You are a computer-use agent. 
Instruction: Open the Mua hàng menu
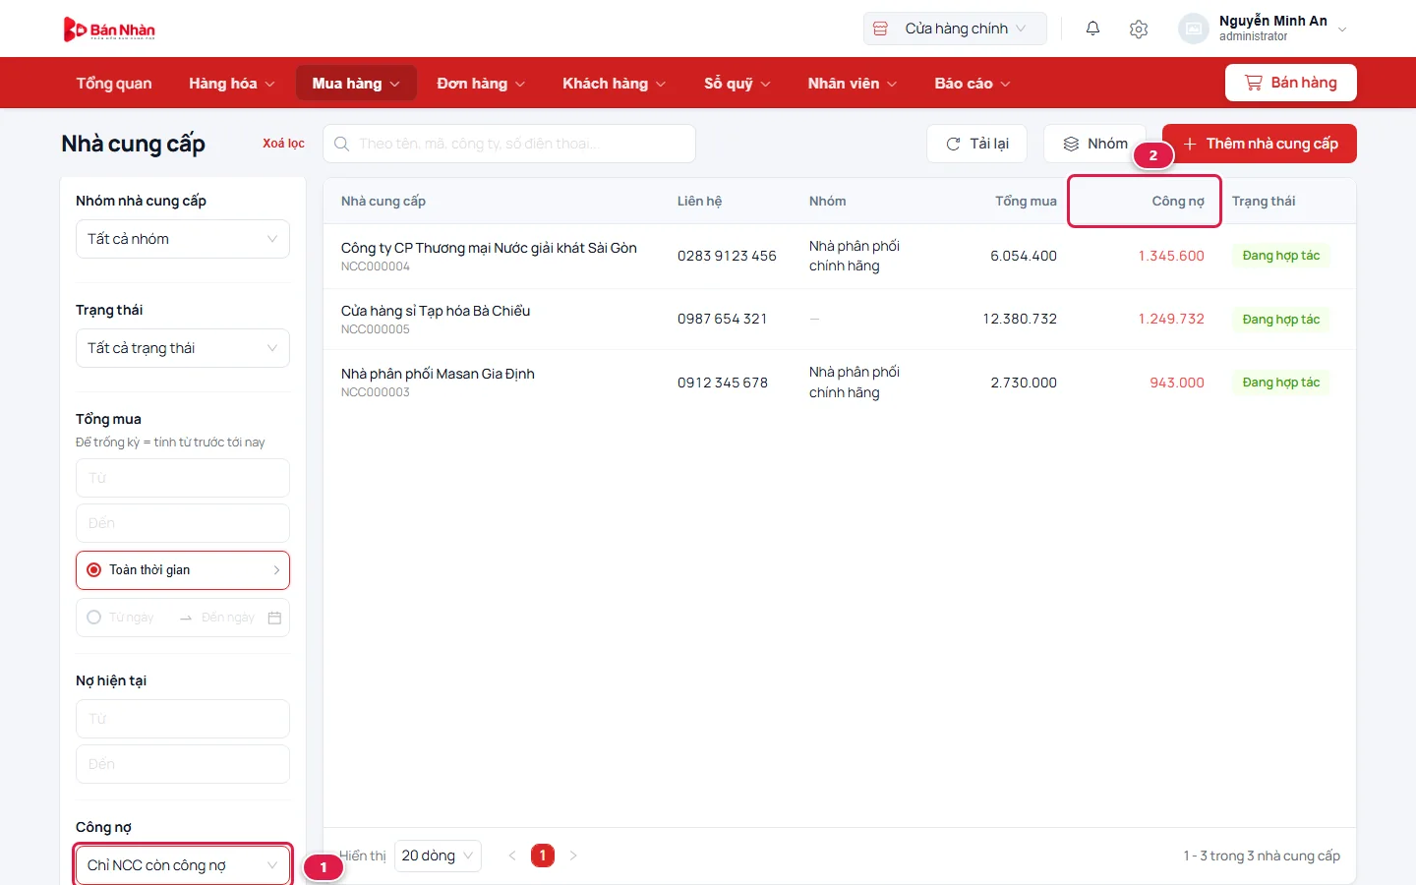pos(356,84)
